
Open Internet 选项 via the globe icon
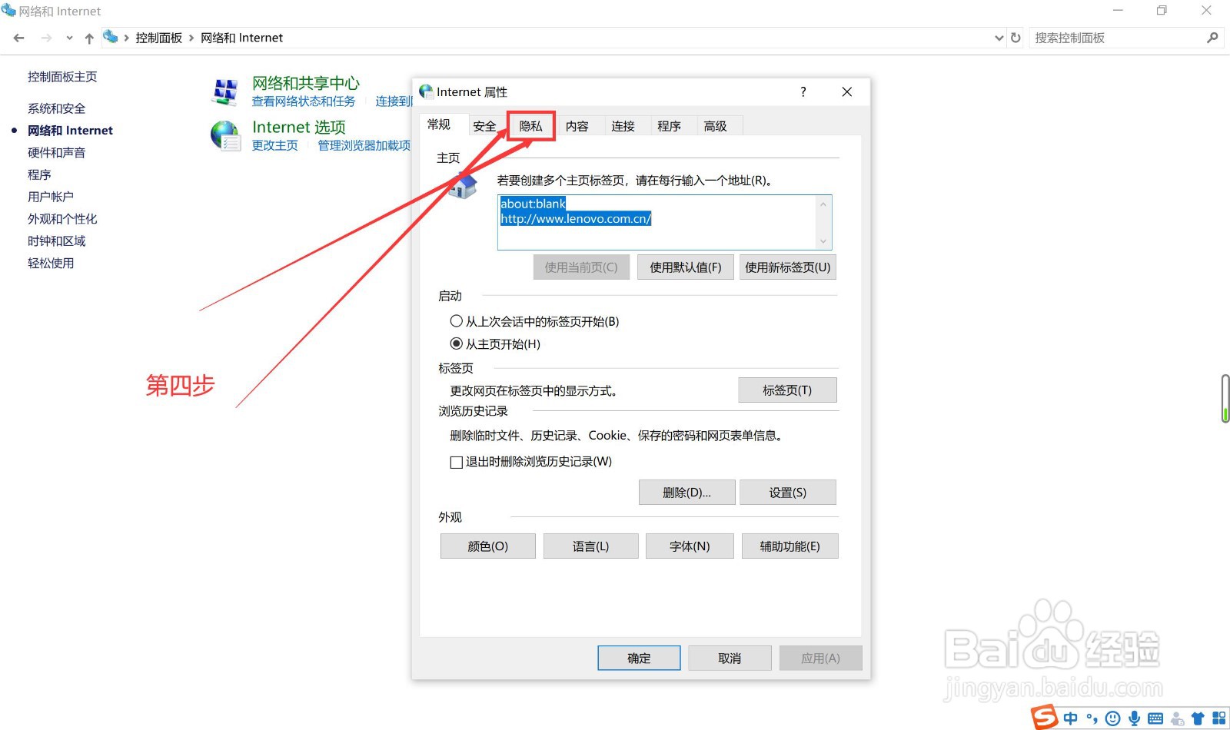(x=225, y=135)
